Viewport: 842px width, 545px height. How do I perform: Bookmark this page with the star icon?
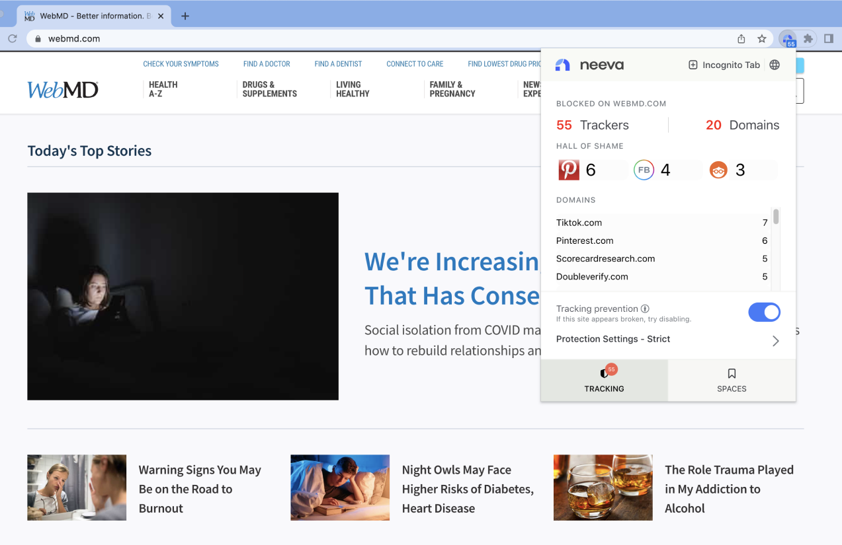(762, 39)
